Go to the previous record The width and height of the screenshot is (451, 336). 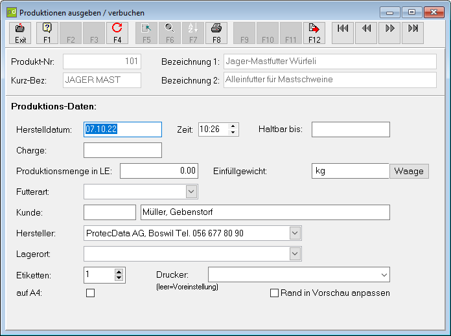[366, 33]
